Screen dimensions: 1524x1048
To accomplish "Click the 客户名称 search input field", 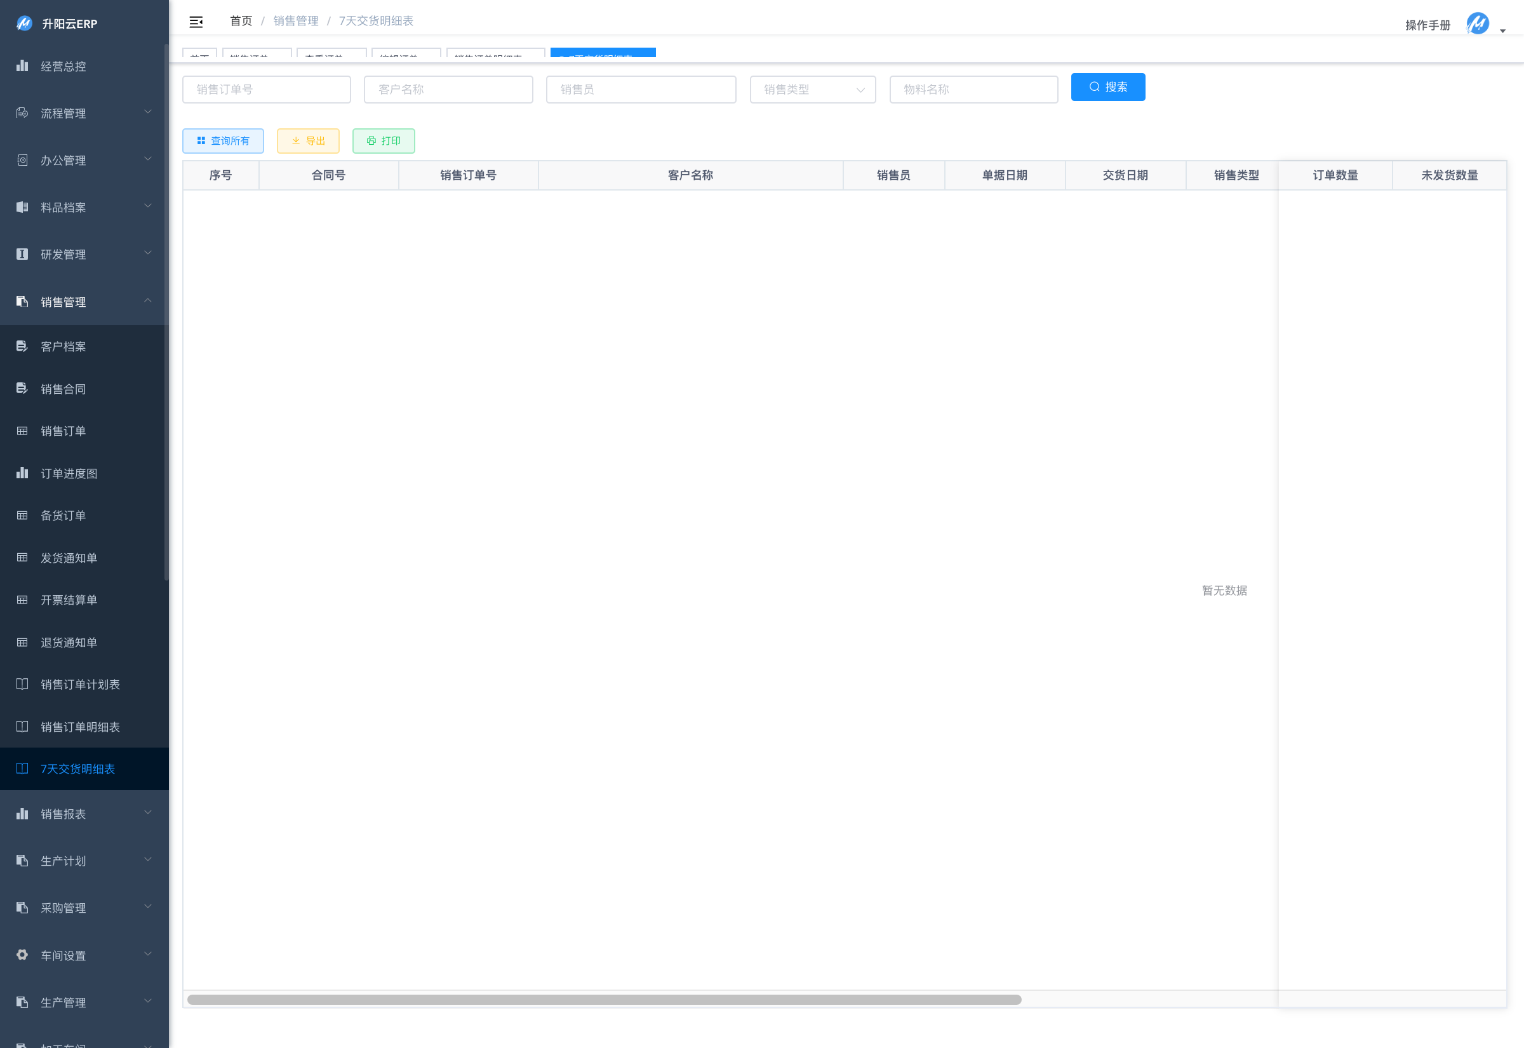I will pyautogui.click(x=448, y=90).
